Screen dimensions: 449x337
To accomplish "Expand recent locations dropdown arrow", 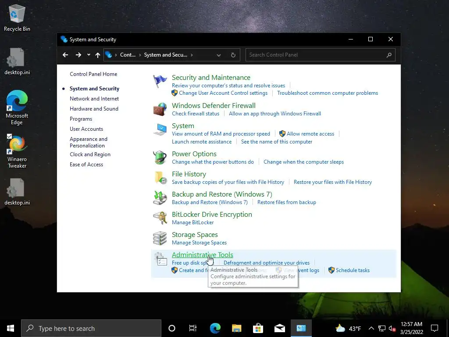I will coord(89,55).
